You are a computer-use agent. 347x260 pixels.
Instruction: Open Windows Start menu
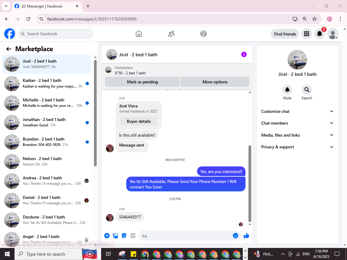7,254
